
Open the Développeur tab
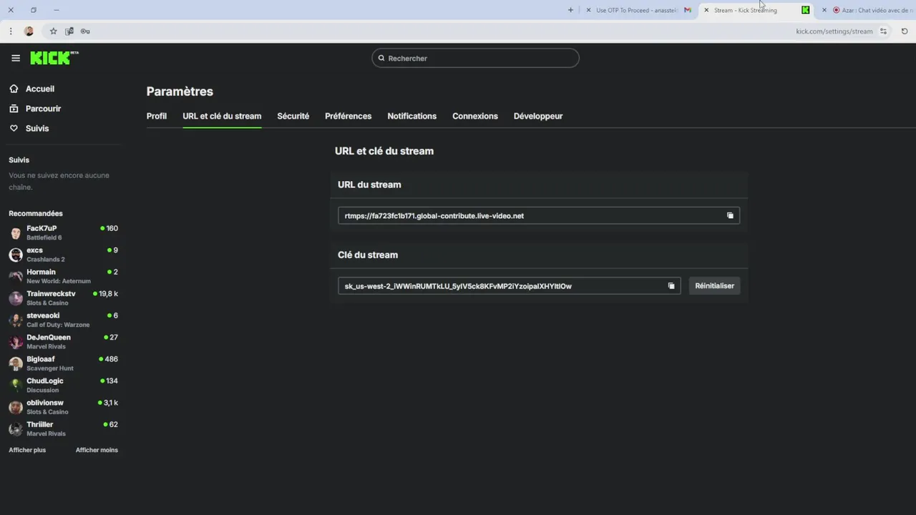[x=538, y=116]
